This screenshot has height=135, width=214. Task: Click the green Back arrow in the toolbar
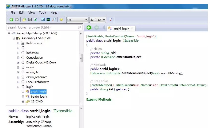click(11, 20)
